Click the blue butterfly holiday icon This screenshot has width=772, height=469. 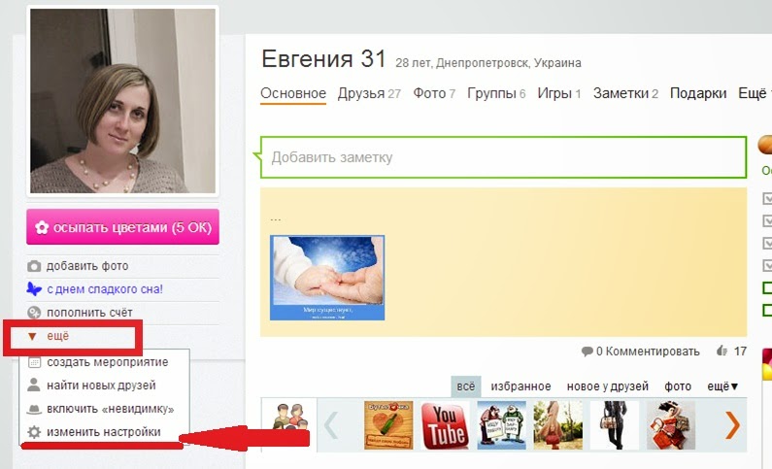pyautogui.click(x=34, y=289)
